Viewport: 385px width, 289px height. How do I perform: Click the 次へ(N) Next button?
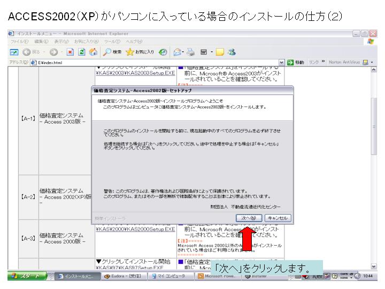click(x=249, y=218)
